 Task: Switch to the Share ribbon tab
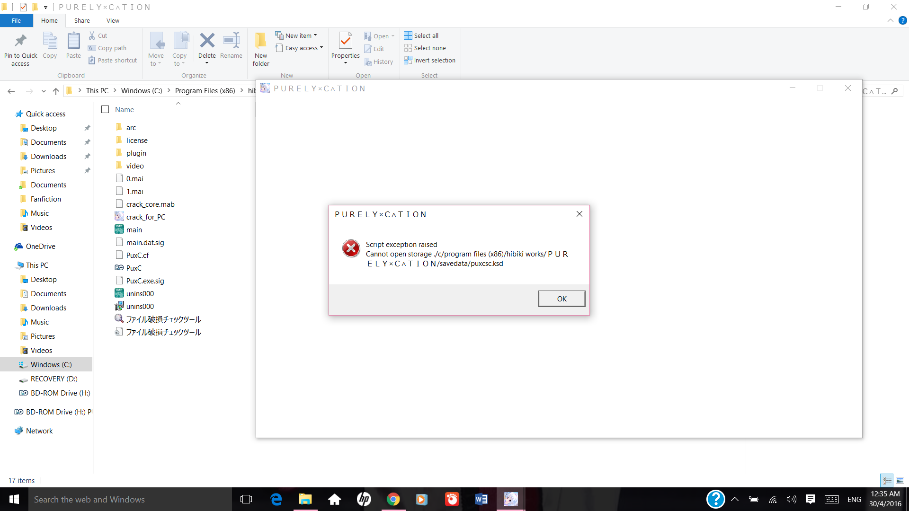(x=82, y=20)
